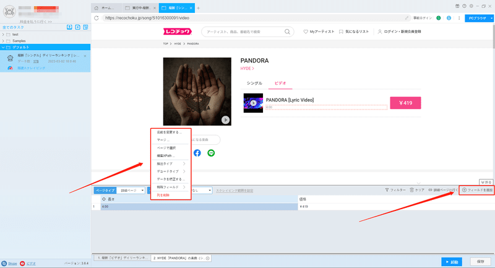This screenshot has width=495, height=268.
Task: Click the import task icon in sidebar header
Action: point(69,27)
